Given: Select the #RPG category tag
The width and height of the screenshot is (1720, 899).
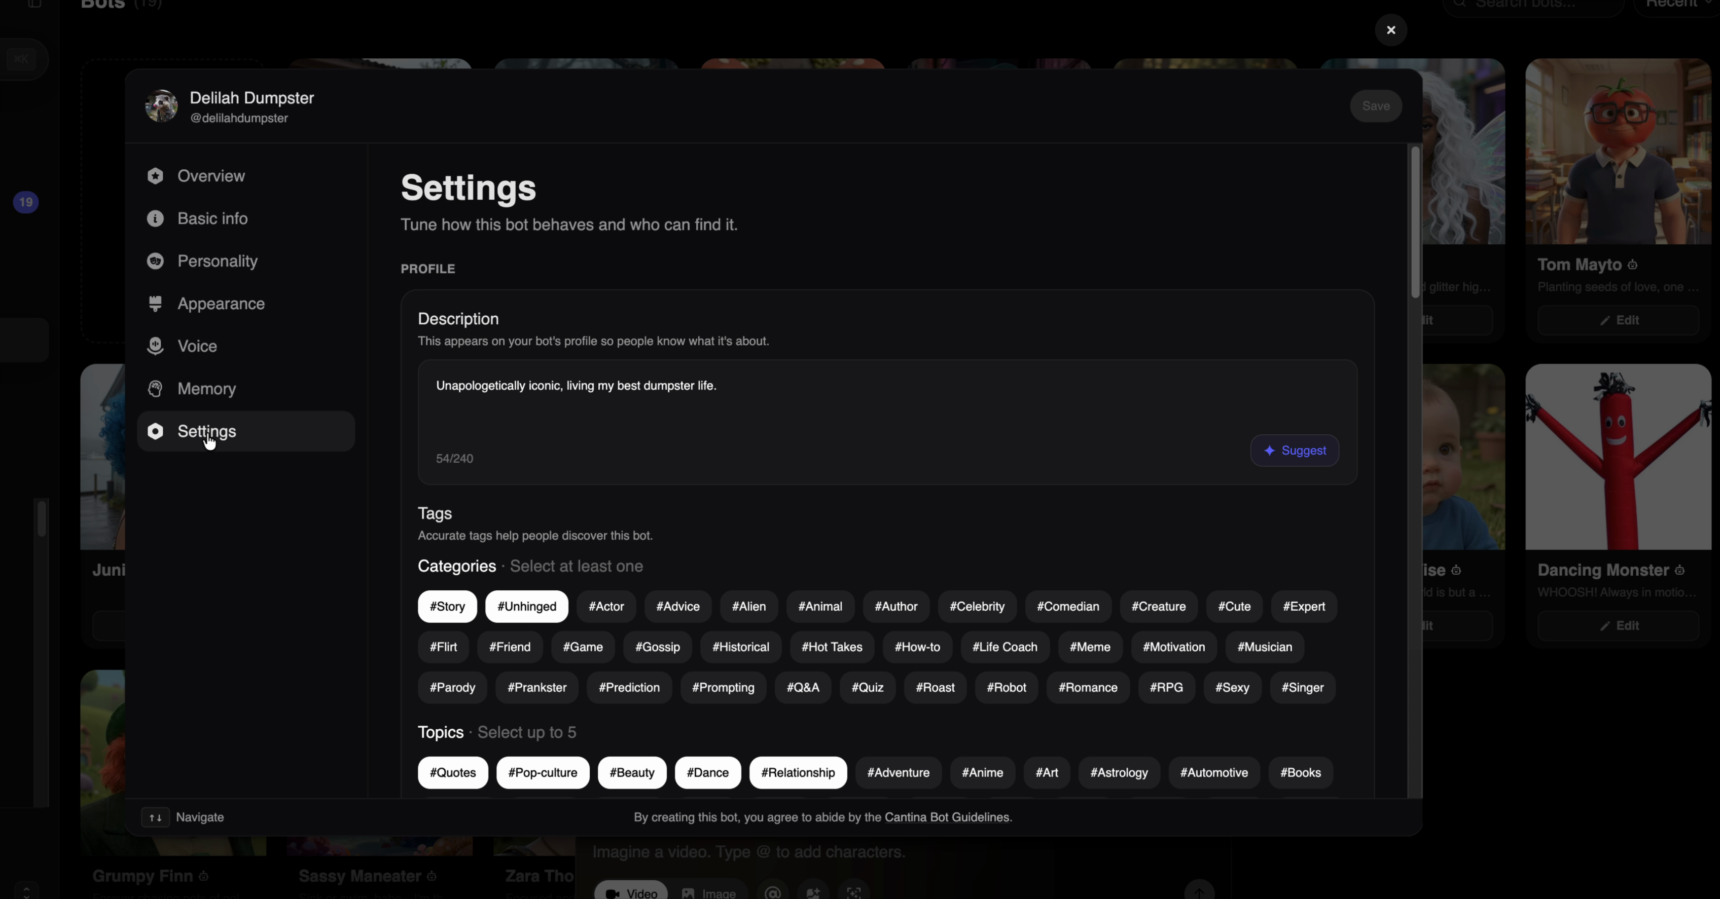Looking at the screenshot, I should click(x=1166, y=688).
